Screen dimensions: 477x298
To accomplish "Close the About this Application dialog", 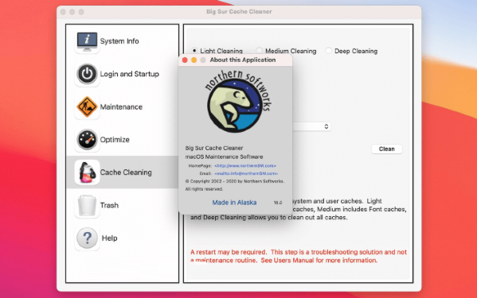I will pos(185,60).
